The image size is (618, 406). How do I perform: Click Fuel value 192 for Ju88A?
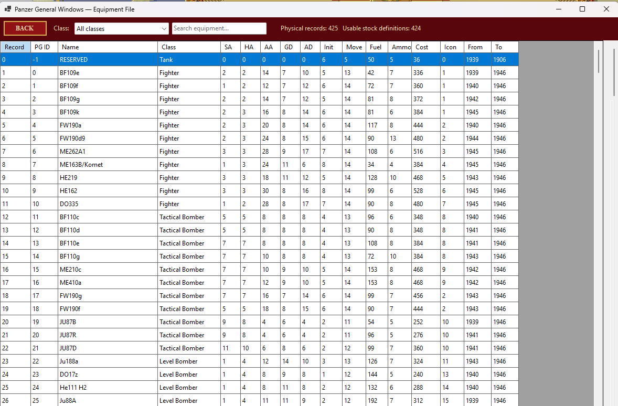coord(377,400)
